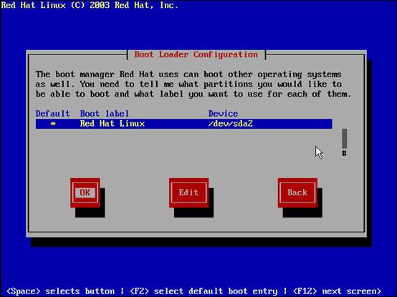
Task: Click the 'Device' column header
Action: pos(223,114)
